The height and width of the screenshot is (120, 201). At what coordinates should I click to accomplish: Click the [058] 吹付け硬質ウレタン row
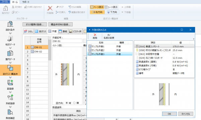click(164, 50)
